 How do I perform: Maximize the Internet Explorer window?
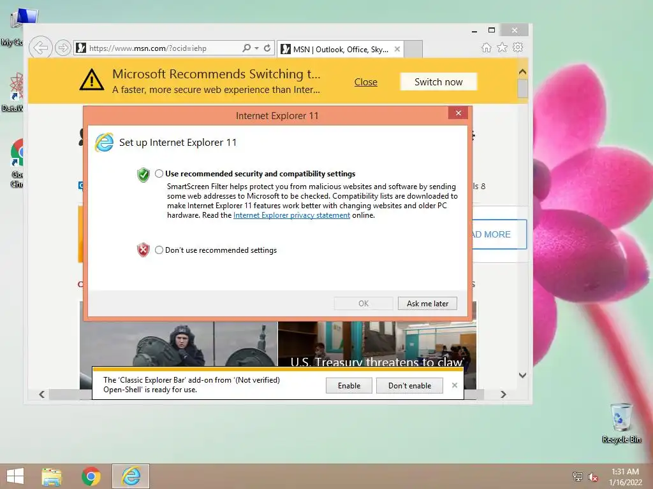coord(492,30)
